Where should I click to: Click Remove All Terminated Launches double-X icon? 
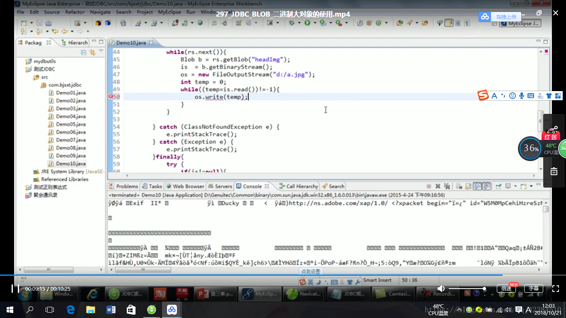tap(447, 186)
